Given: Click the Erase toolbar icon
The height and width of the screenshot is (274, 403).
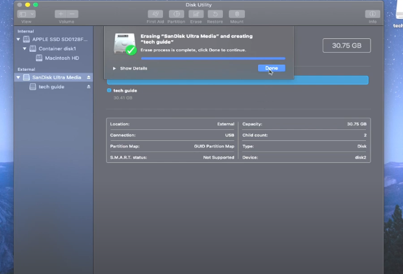Looking at the screenshot, I should click(196, 14).
